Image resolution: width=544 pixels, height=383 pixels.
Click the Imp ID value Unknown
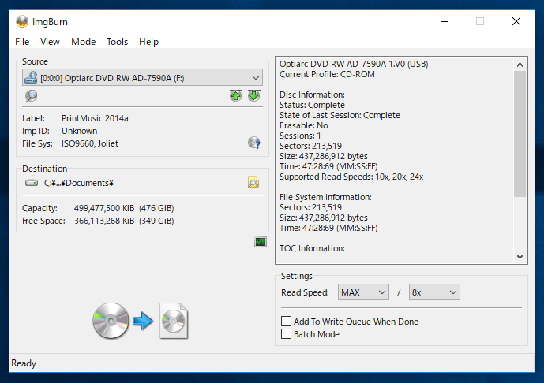tap(80, 131)
